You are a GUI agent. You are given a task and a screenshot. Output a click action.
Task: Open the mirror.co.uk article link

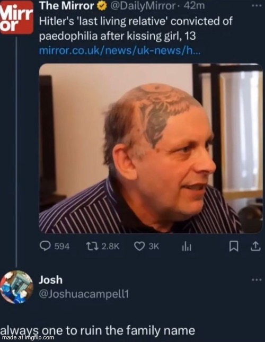click(119, 51)
